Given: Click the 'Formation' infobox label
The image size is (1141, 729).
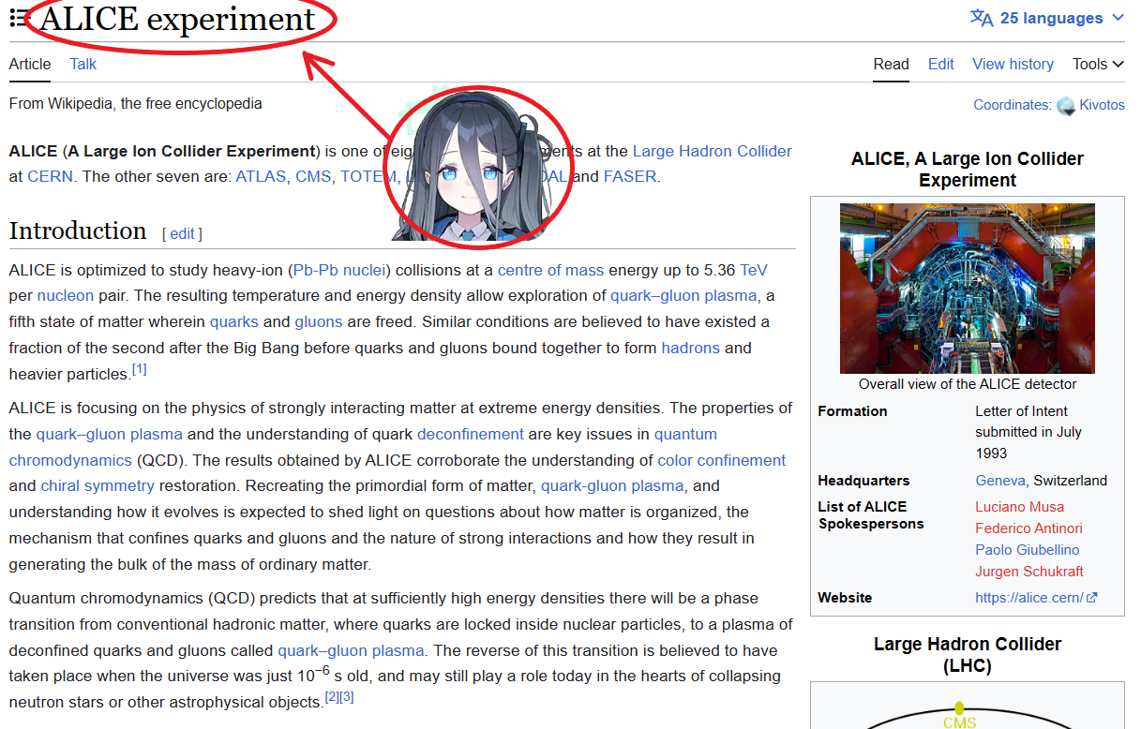Looking at the screenshot, I should tap(852, 411).
